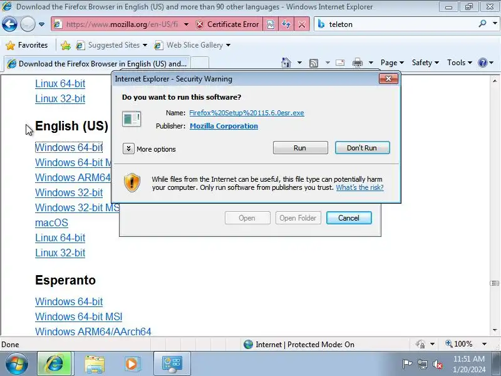Click the top Linux 64-bit link

(x=60, y=83)
